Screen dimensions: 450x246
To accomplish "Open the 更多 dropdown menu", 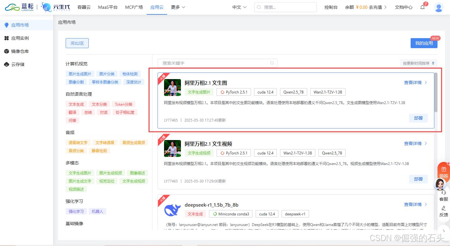I will (178, 7).
